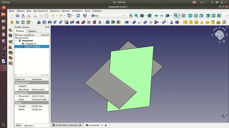Open the Part workbench selector dropdown
The width and height of the screenshot is (229, 128).
pos(108,16)
